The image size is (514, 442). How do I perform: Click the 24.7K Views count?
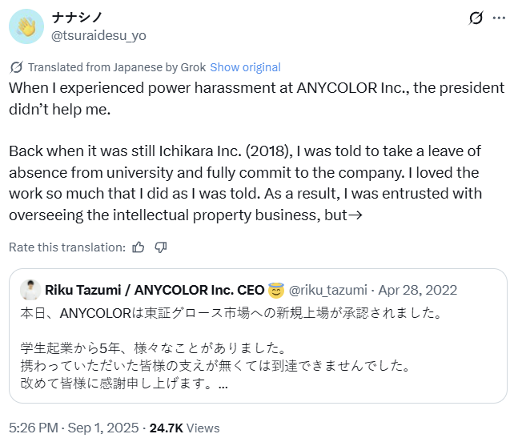point(192,428)
